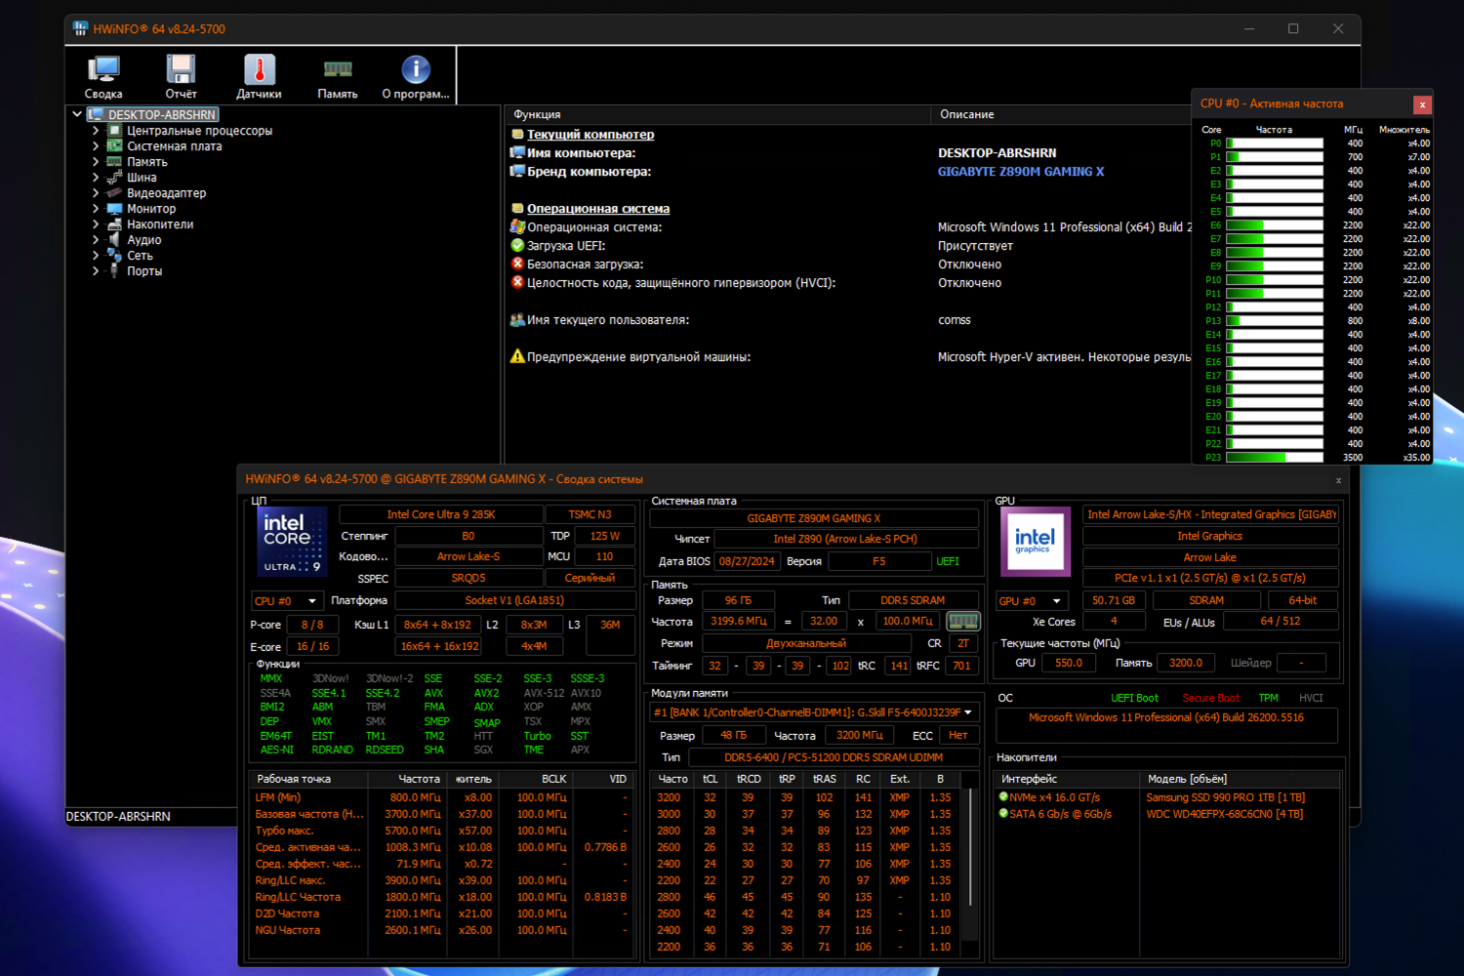
Task: Select the LFM (Min) operating point row
Action: tap(442, 797)
